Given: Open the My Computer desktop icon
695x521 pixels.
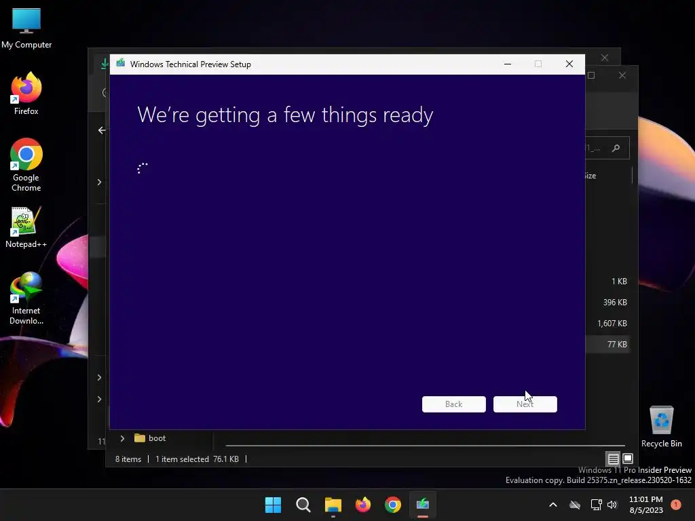Looking at the screenshot, I should point(26,28).
